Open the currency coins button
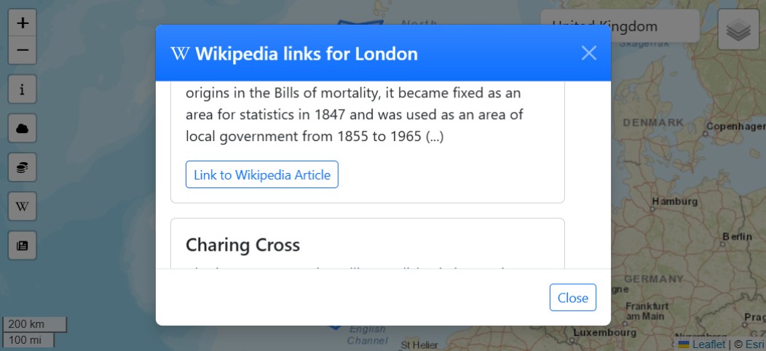The height and width of the screenshot is (351, 766). point(23,168)
